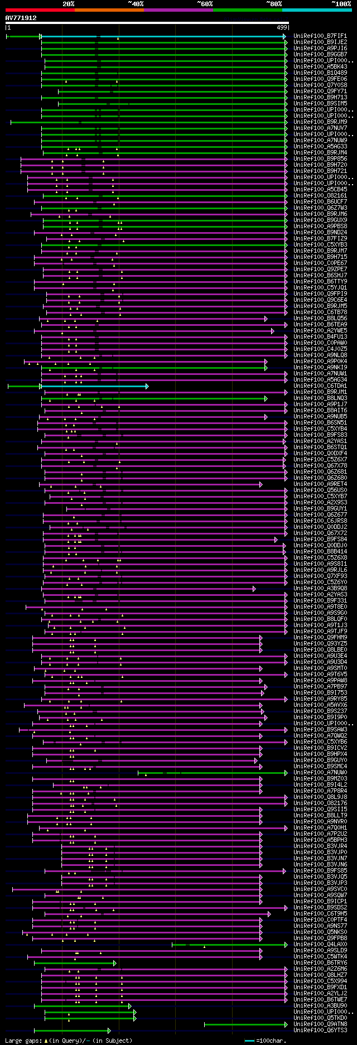Image resolution: width=357 pixels, height=1045 pixels.
Task: Click hit label UniRef100_Q6YTS3
Action: tap(320, 1030)
